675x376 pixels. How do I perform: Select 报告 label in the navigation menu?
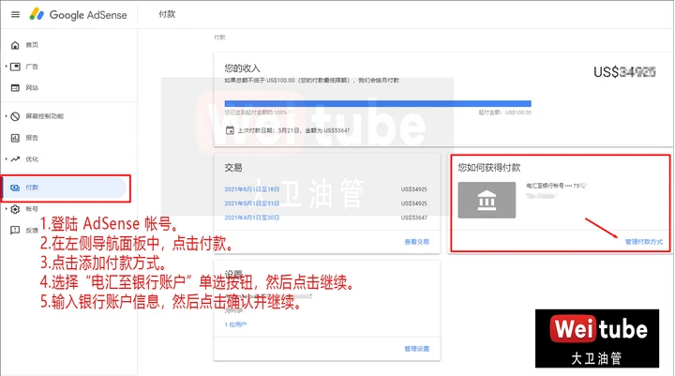coord(32,138)
